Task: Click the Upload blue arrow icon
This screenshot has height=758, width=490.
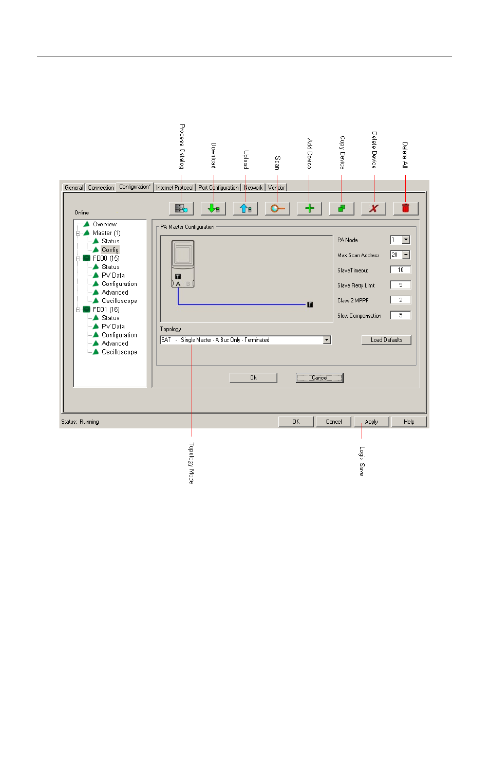Action: pyautogui.click(x=245, y=208)
